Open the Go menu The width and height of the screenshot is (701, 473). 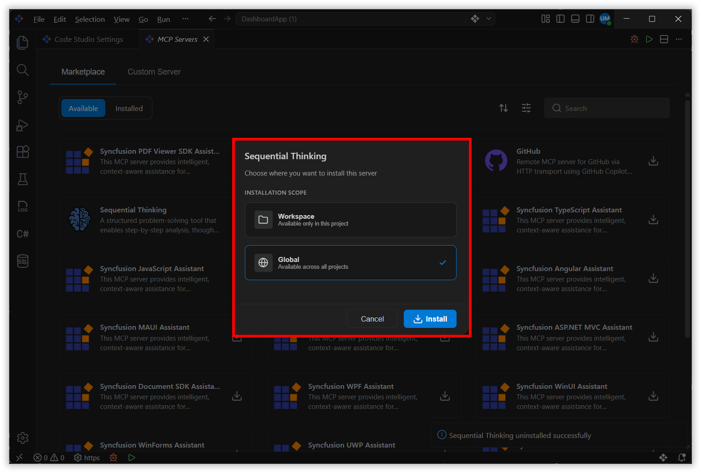[x=143, y=19]
